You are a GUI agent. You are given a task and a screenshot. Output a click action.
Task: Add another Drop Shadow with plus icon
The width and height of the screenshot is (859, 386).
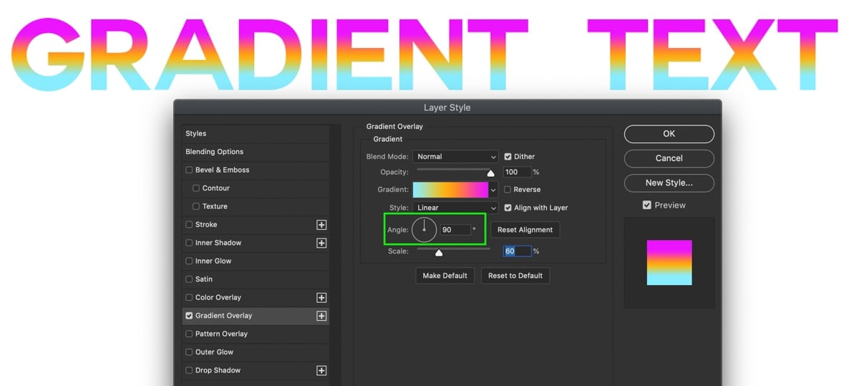(x=321, y=370)
